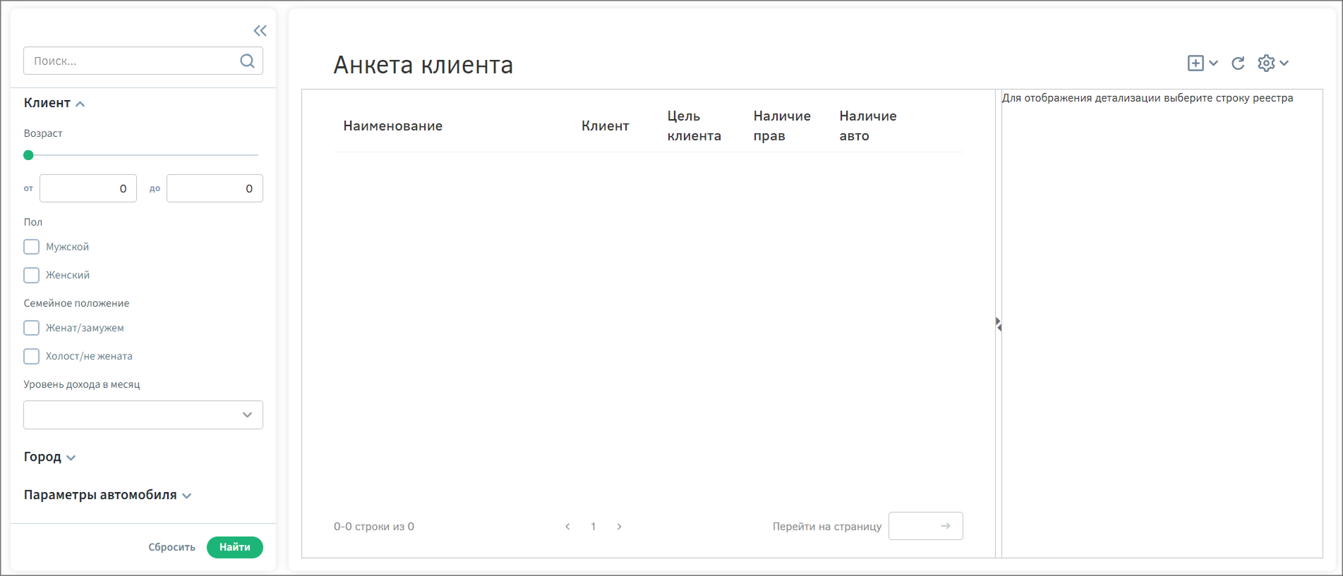Screen dimensions: 1343x576
Task: Click the magnifier icon in search field
Action: (247, 61)
